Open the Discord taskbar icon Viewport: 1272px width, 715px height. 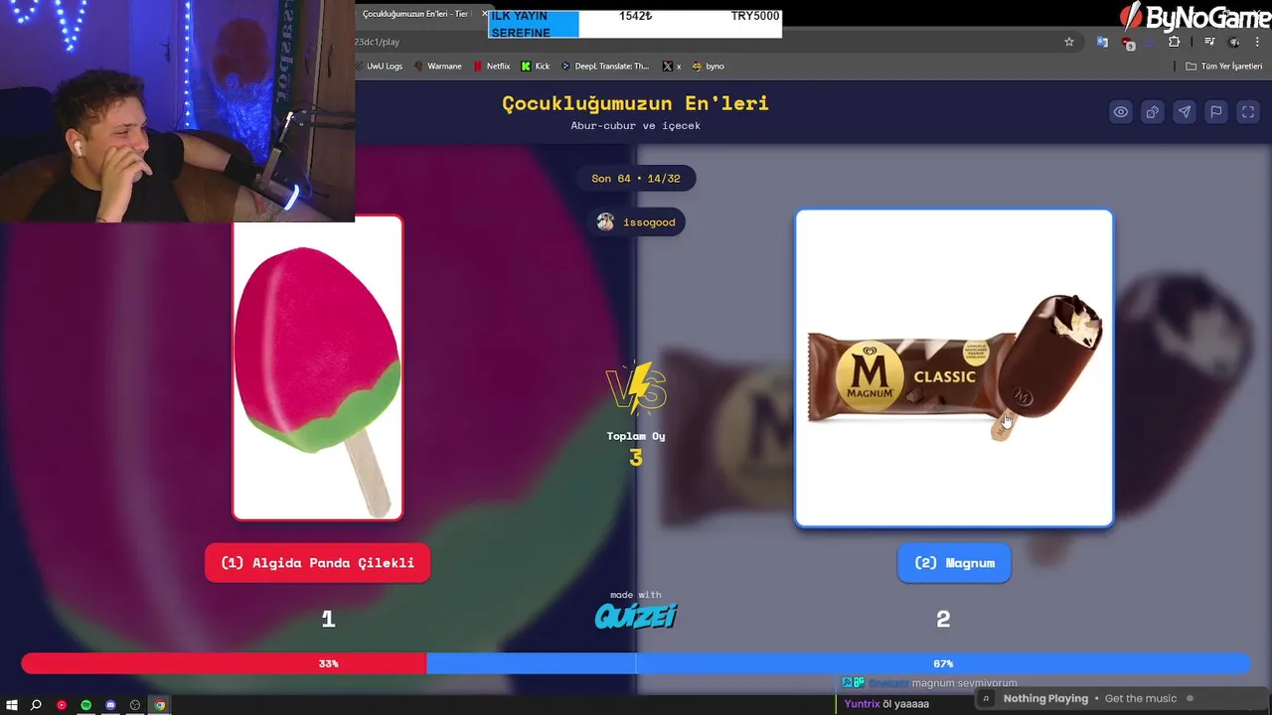[110, 705]
